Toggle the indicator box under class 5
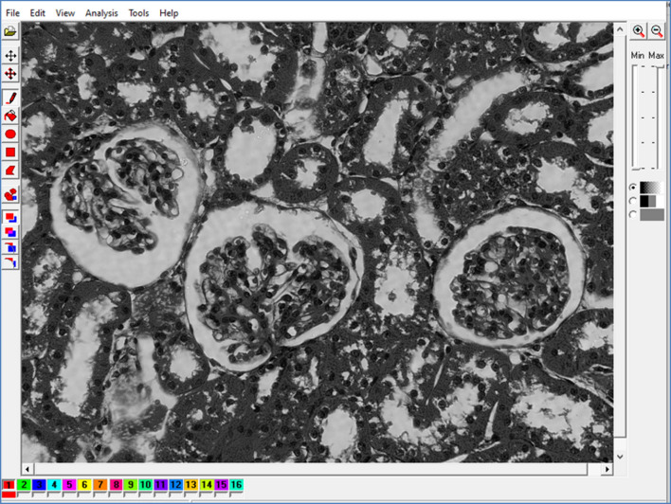671x504 pixels. click(x=69, y=495)
